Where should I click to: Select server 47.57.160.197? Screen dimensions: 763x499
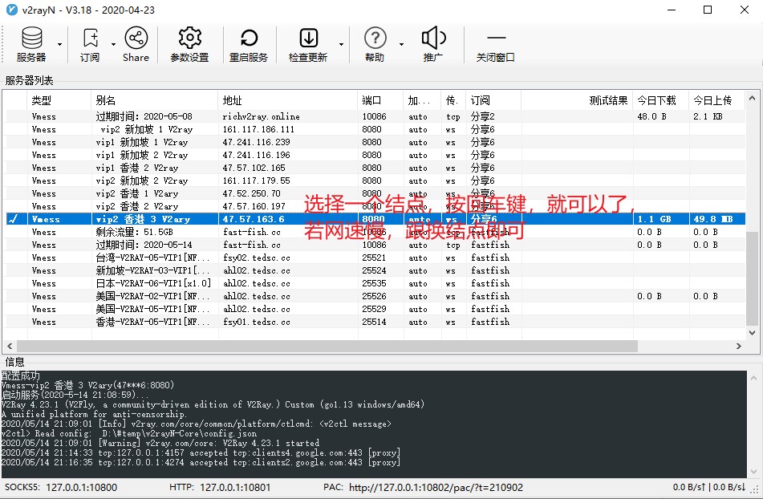click(374, 206)
